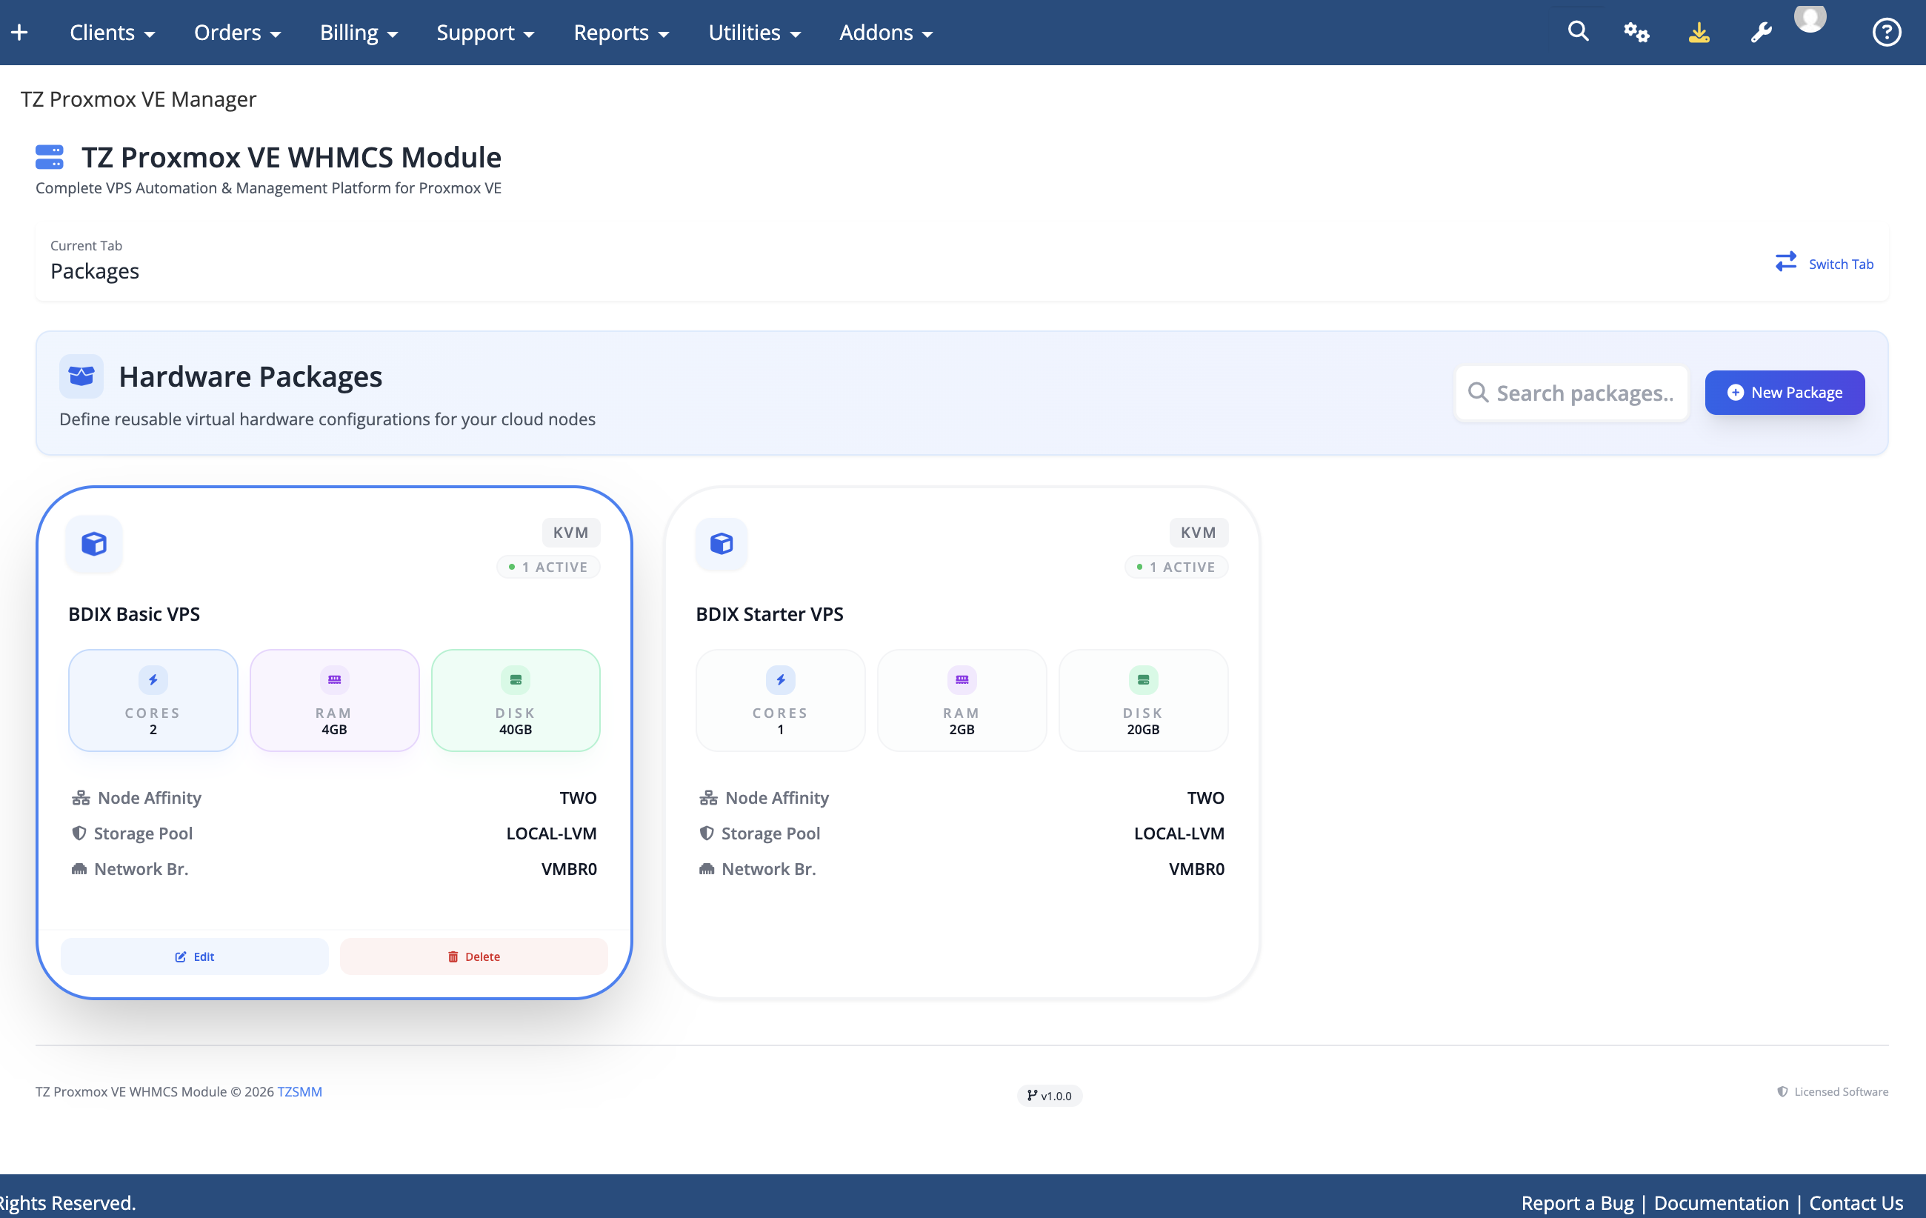The image size is (1926, 1218).
Task: Click the wrench utilities icon in navbar
Action: coord(1762,33)
